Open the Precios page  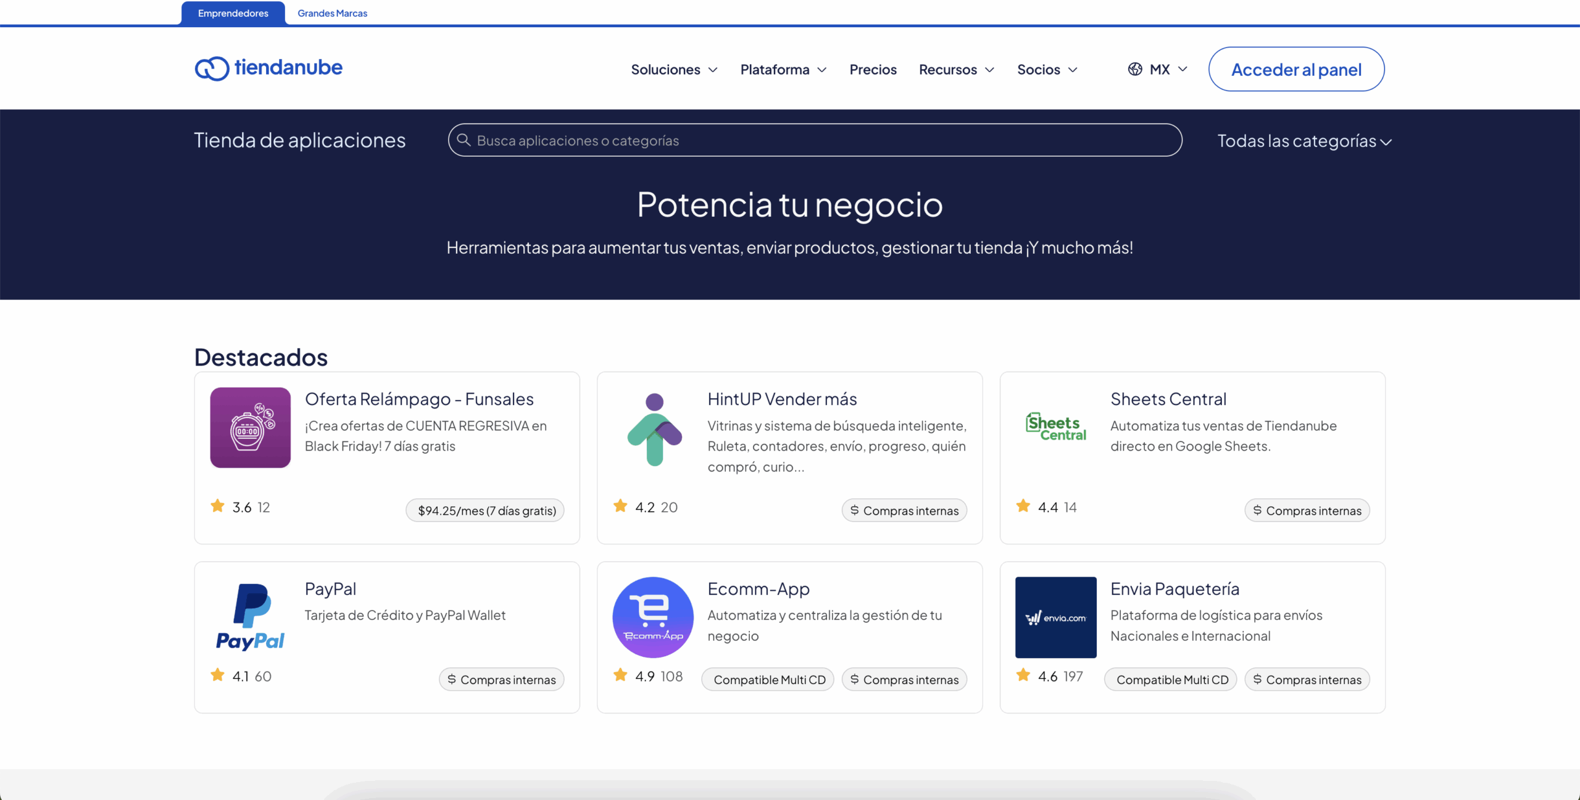click(x=873, y=69)
